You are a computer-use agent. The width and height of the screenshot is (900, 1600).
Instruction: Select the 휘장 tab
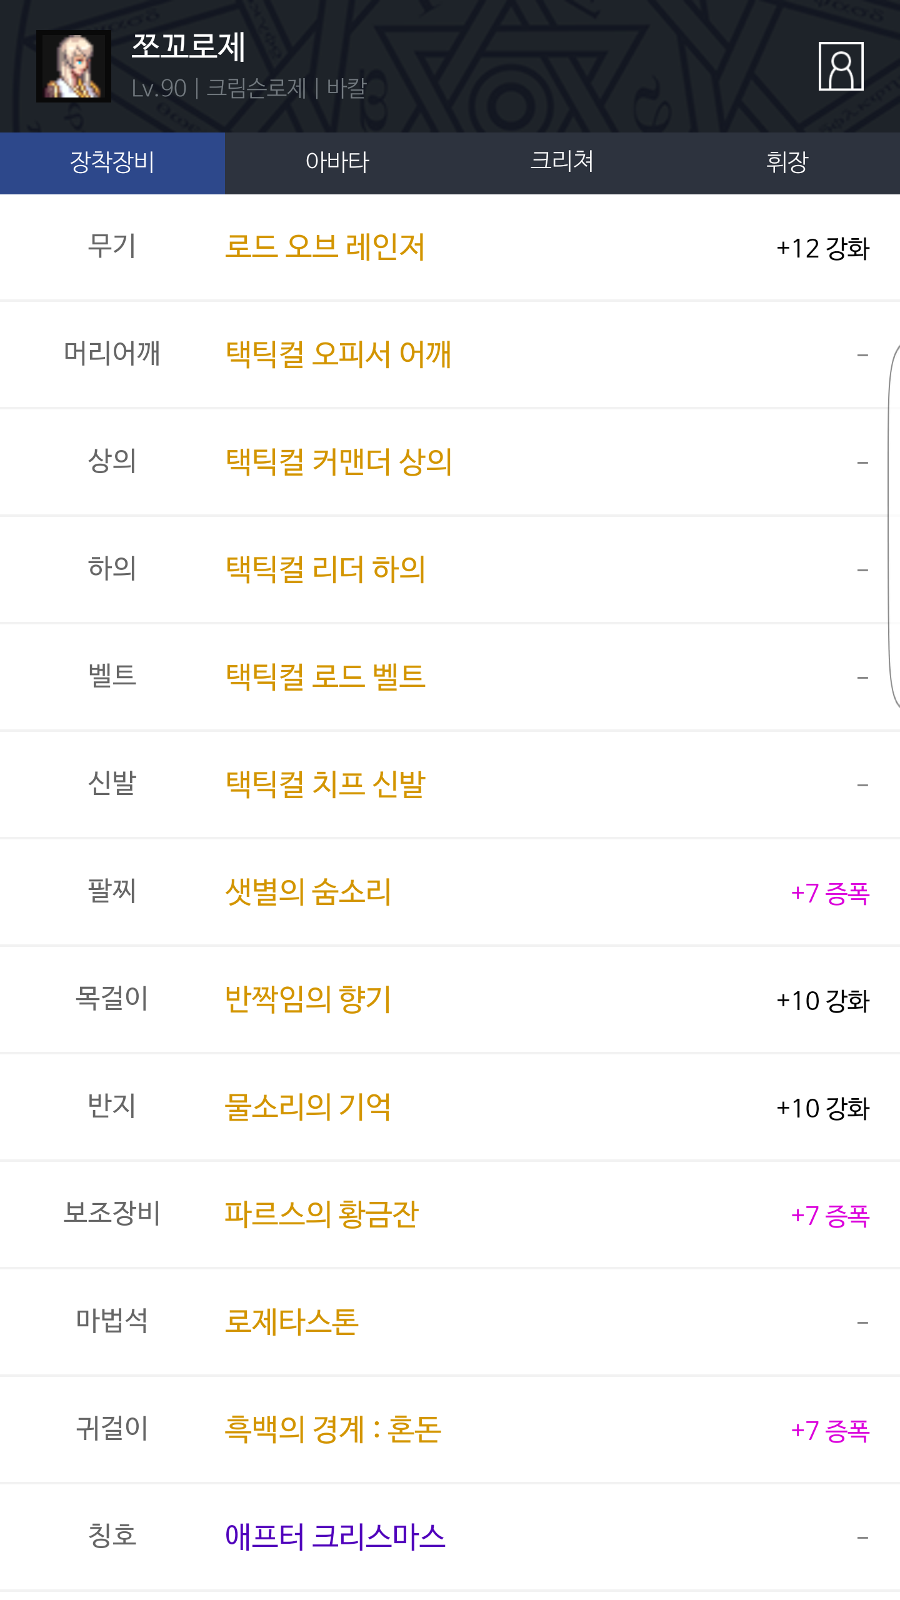pyautogui.click(x=787, y=162)
